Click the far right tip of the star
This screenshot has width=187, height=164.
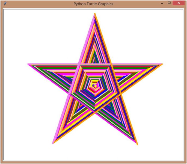[x=162, y=65]
